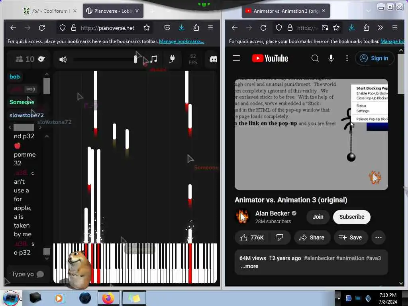Viewport: 408px width, 306px height.
Task: Open extensions puzzle icon in left browser
Action: click(x=196, y=27)
